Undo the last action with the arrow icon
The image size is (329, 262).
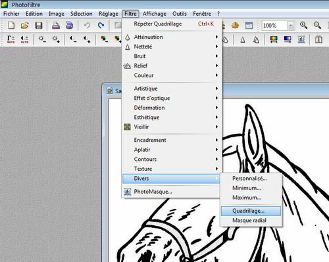pyautogui.click(x=87, y=26)
